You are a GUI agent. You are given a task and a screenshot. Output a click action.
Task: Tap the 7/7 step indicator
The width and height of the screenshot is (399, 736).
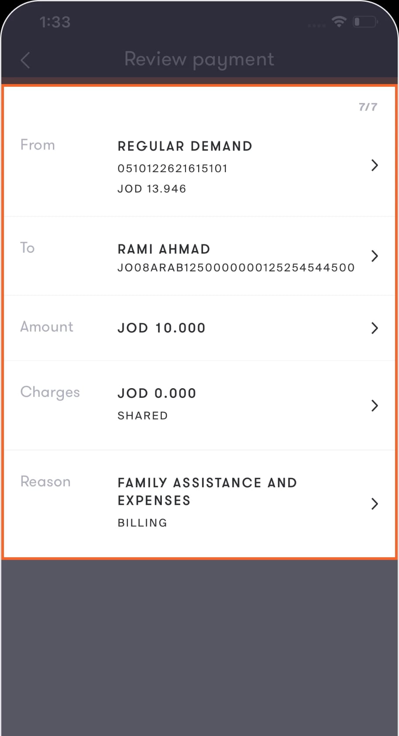tap(368, 107)
